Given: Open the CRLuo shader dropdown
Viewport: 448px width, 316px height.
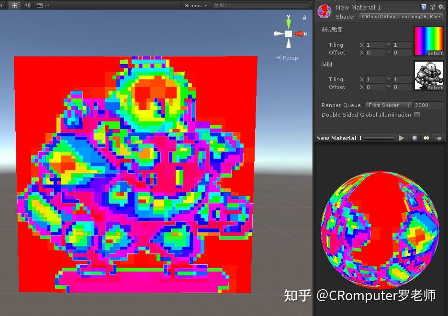Looking at the screenshot, I should pyautogui.click(x=400, y=17).
